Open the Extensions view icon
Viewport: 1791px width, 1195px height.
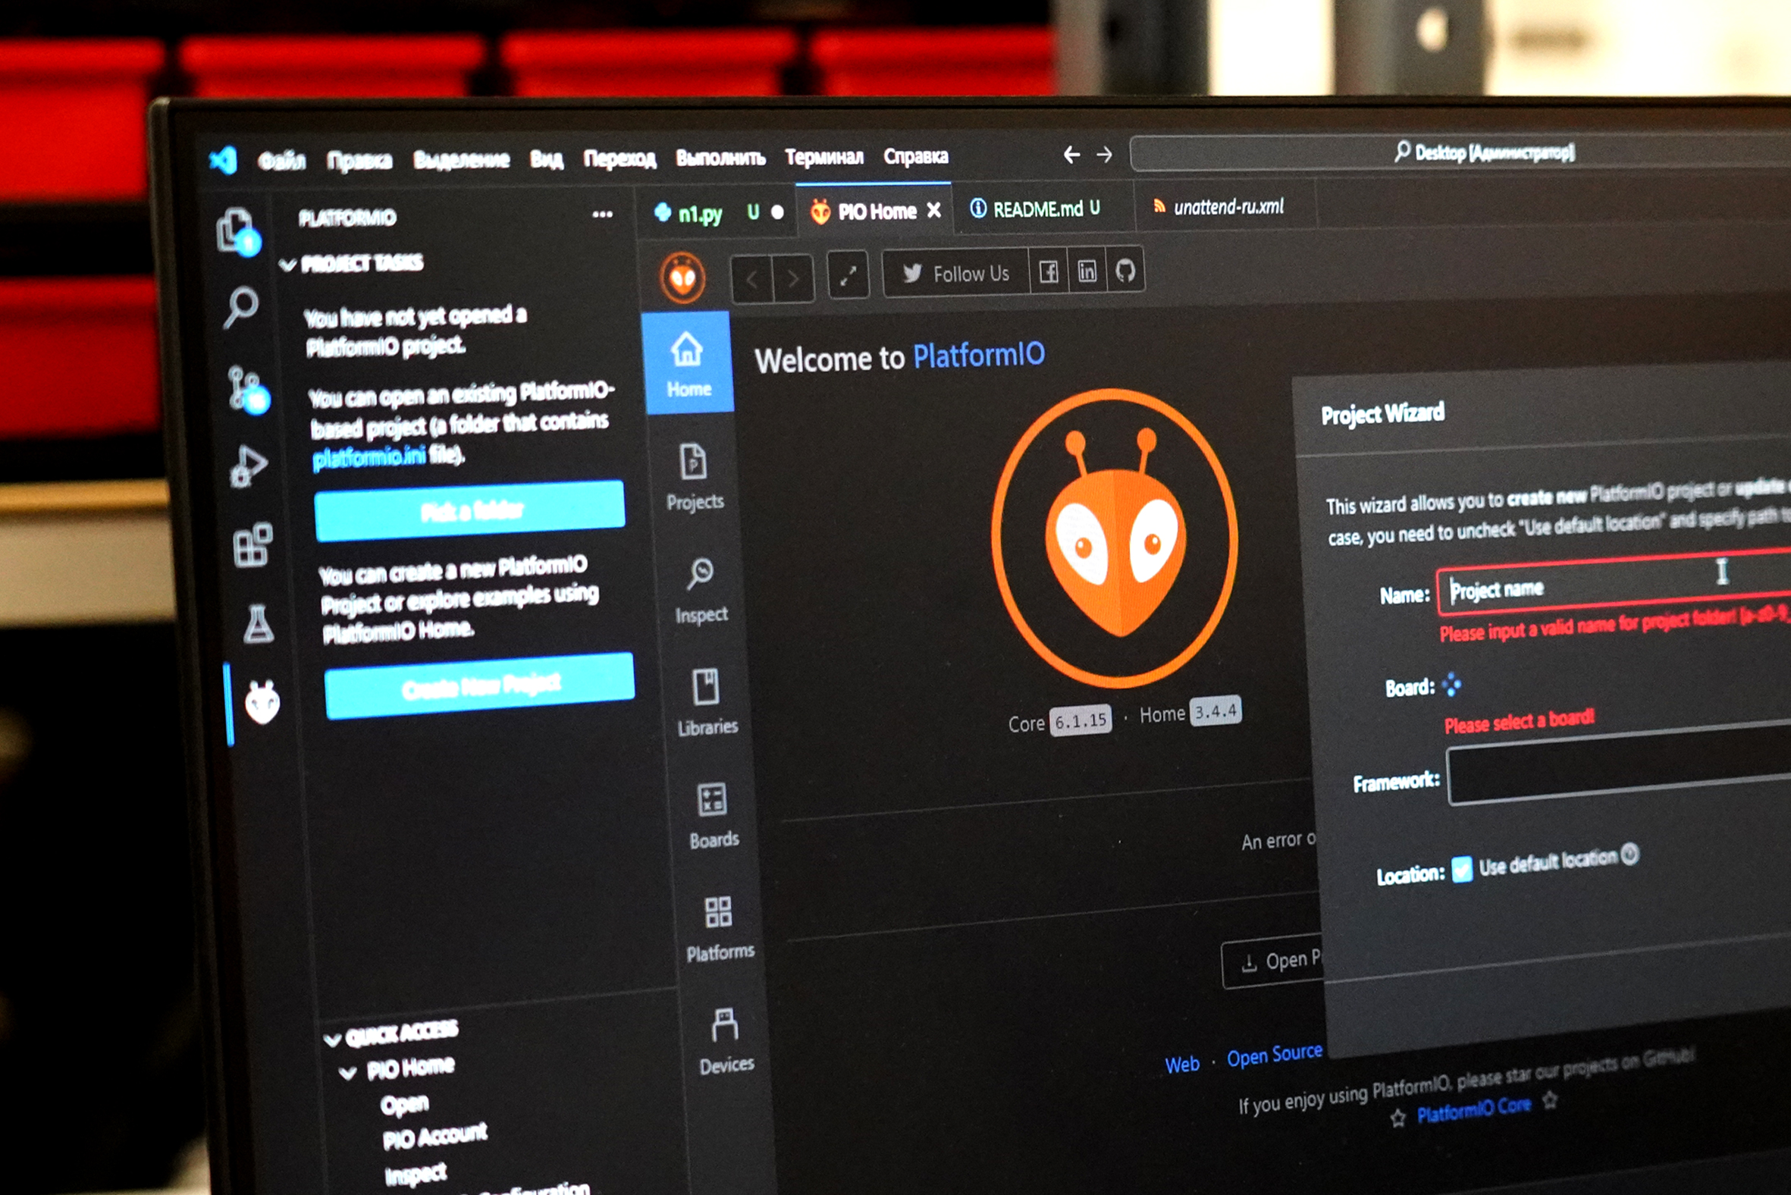click(x=252, y=546)
